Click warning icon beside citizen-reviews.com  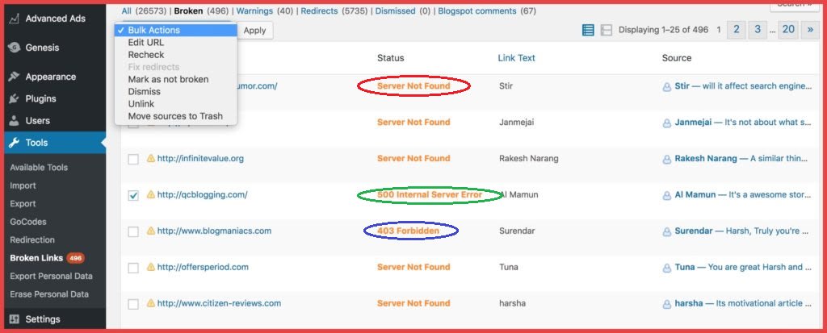(151, 303)
